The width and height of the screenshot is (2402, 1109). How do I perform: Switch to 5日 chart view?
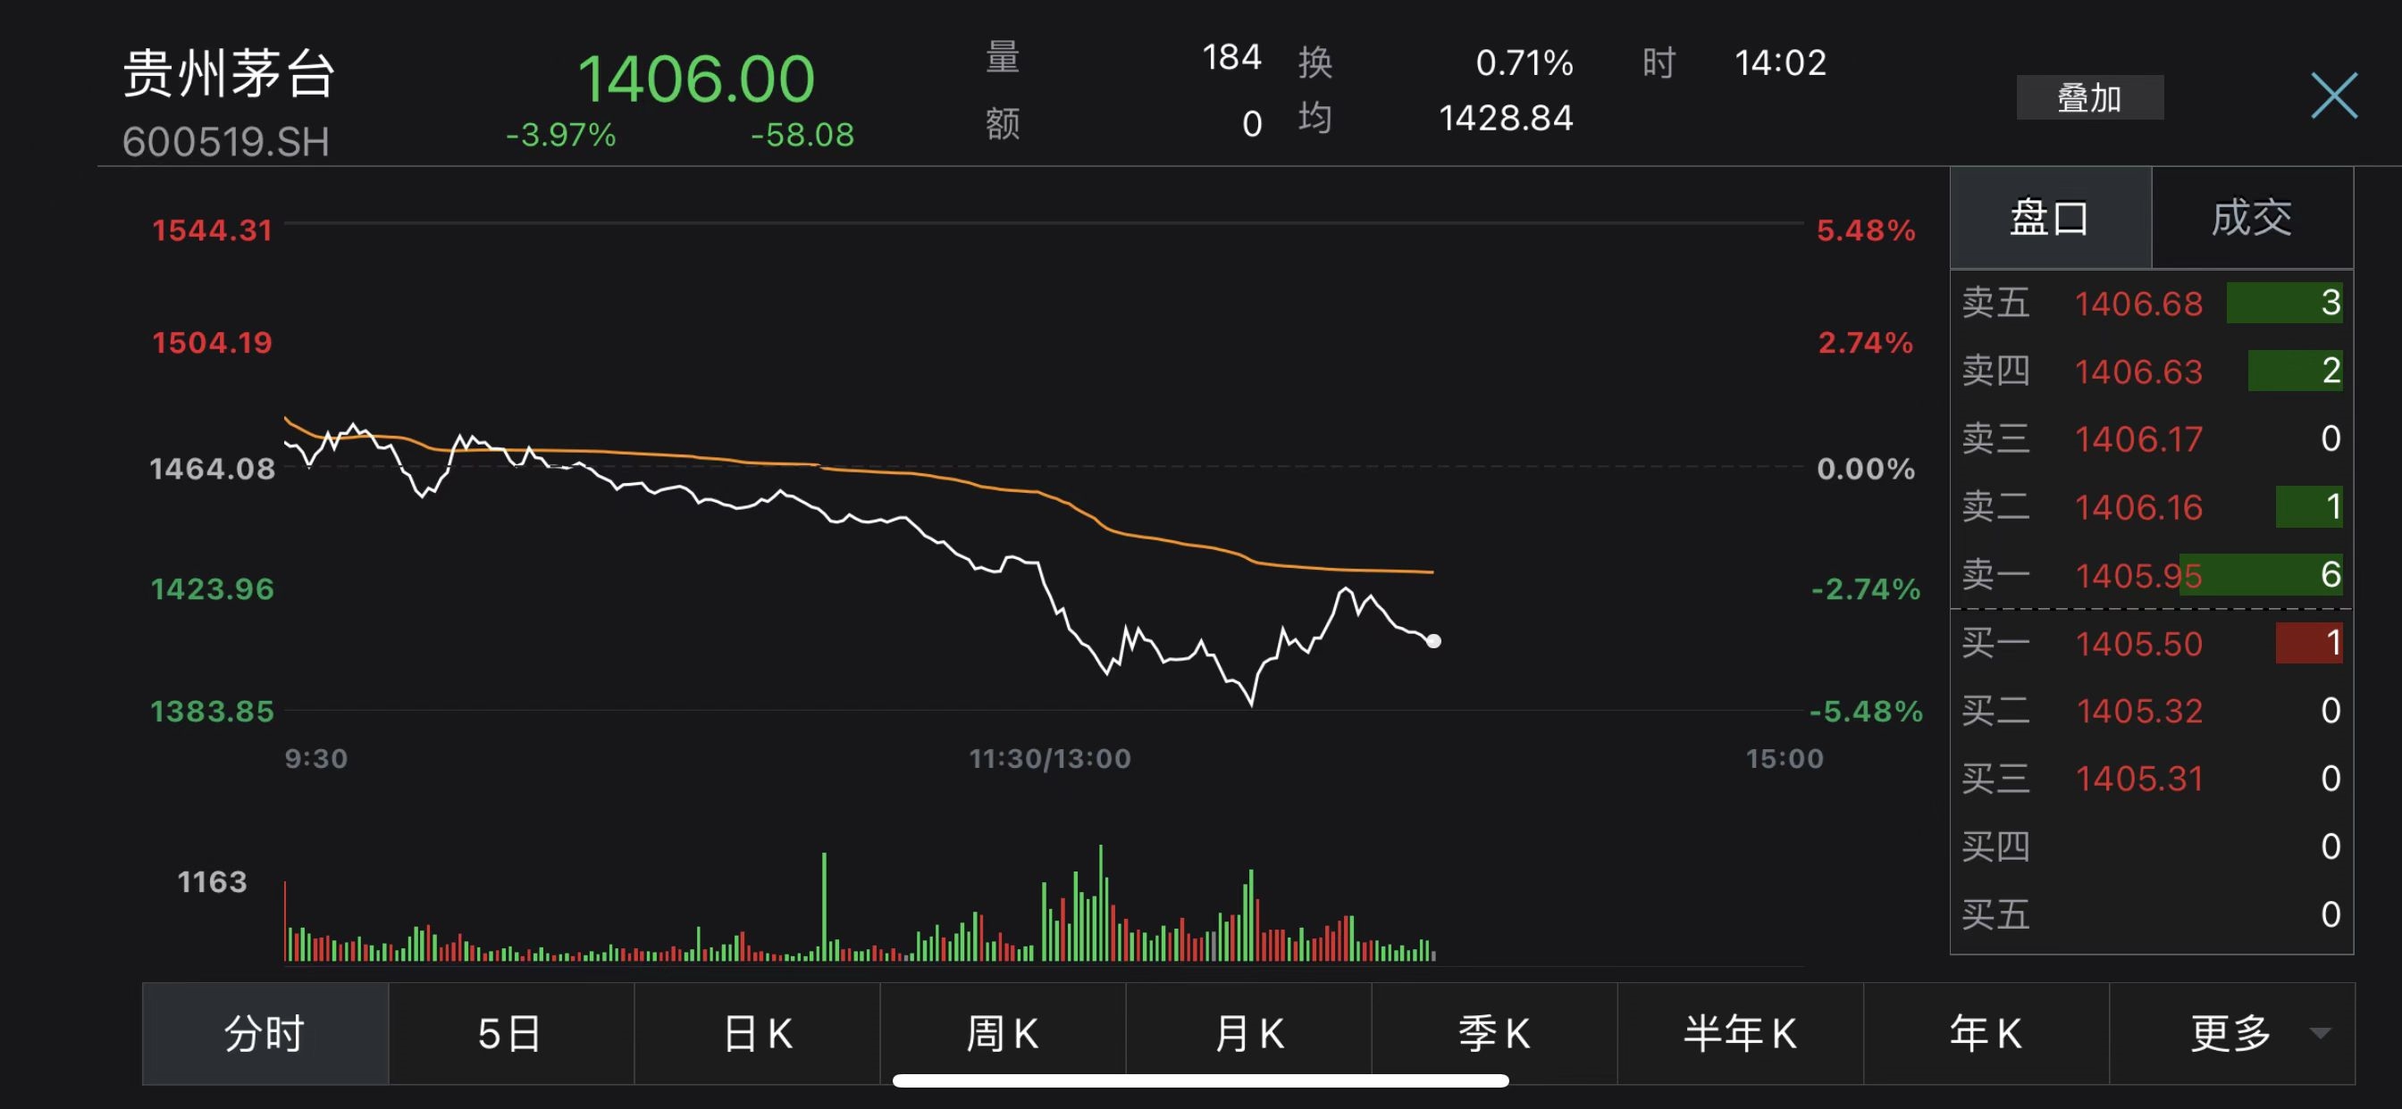(510, 1032)
